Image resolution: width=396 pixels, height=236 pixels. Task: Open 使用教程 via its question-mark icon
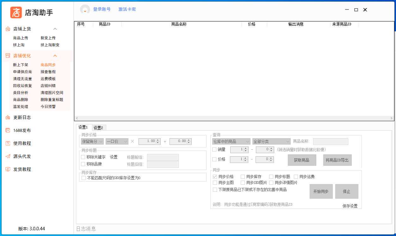(8, 143)
